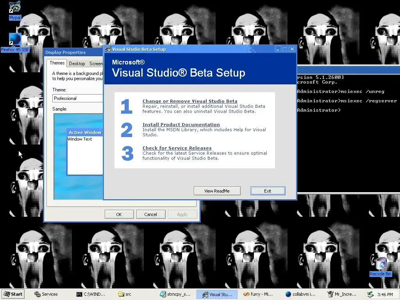400x300 pixels.
Task: Click the Visual Studio Beta Setup title bar text
Action: click(139, 49)
